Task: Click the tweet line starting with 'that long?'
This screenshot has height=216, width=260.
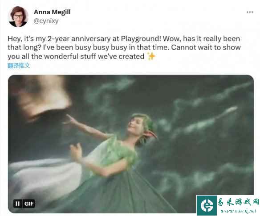Action: click(x=124, y=47)
